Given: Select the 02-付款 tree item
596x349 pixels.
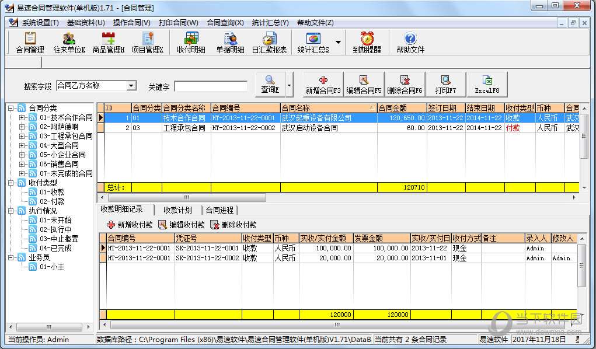Looking at the screenshot, I should (52, 201).
